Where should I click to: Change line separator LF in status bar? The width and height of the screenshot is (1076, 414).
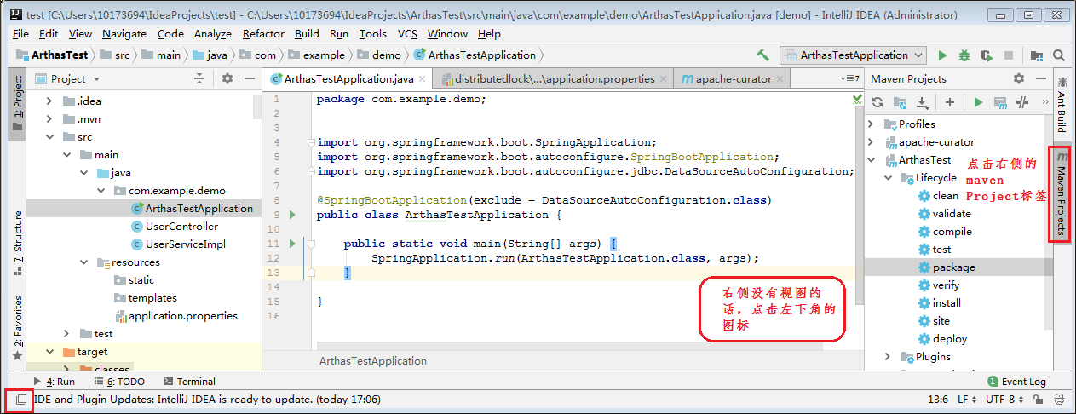967,399
